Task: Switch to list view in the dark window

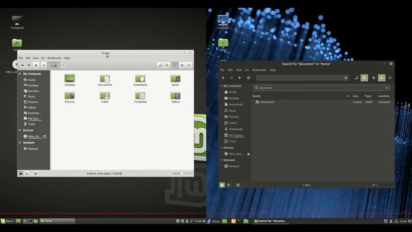Action: click(382, 77)
